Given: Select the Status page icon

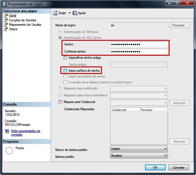Looking at the screenshot, I should (6, 29).
